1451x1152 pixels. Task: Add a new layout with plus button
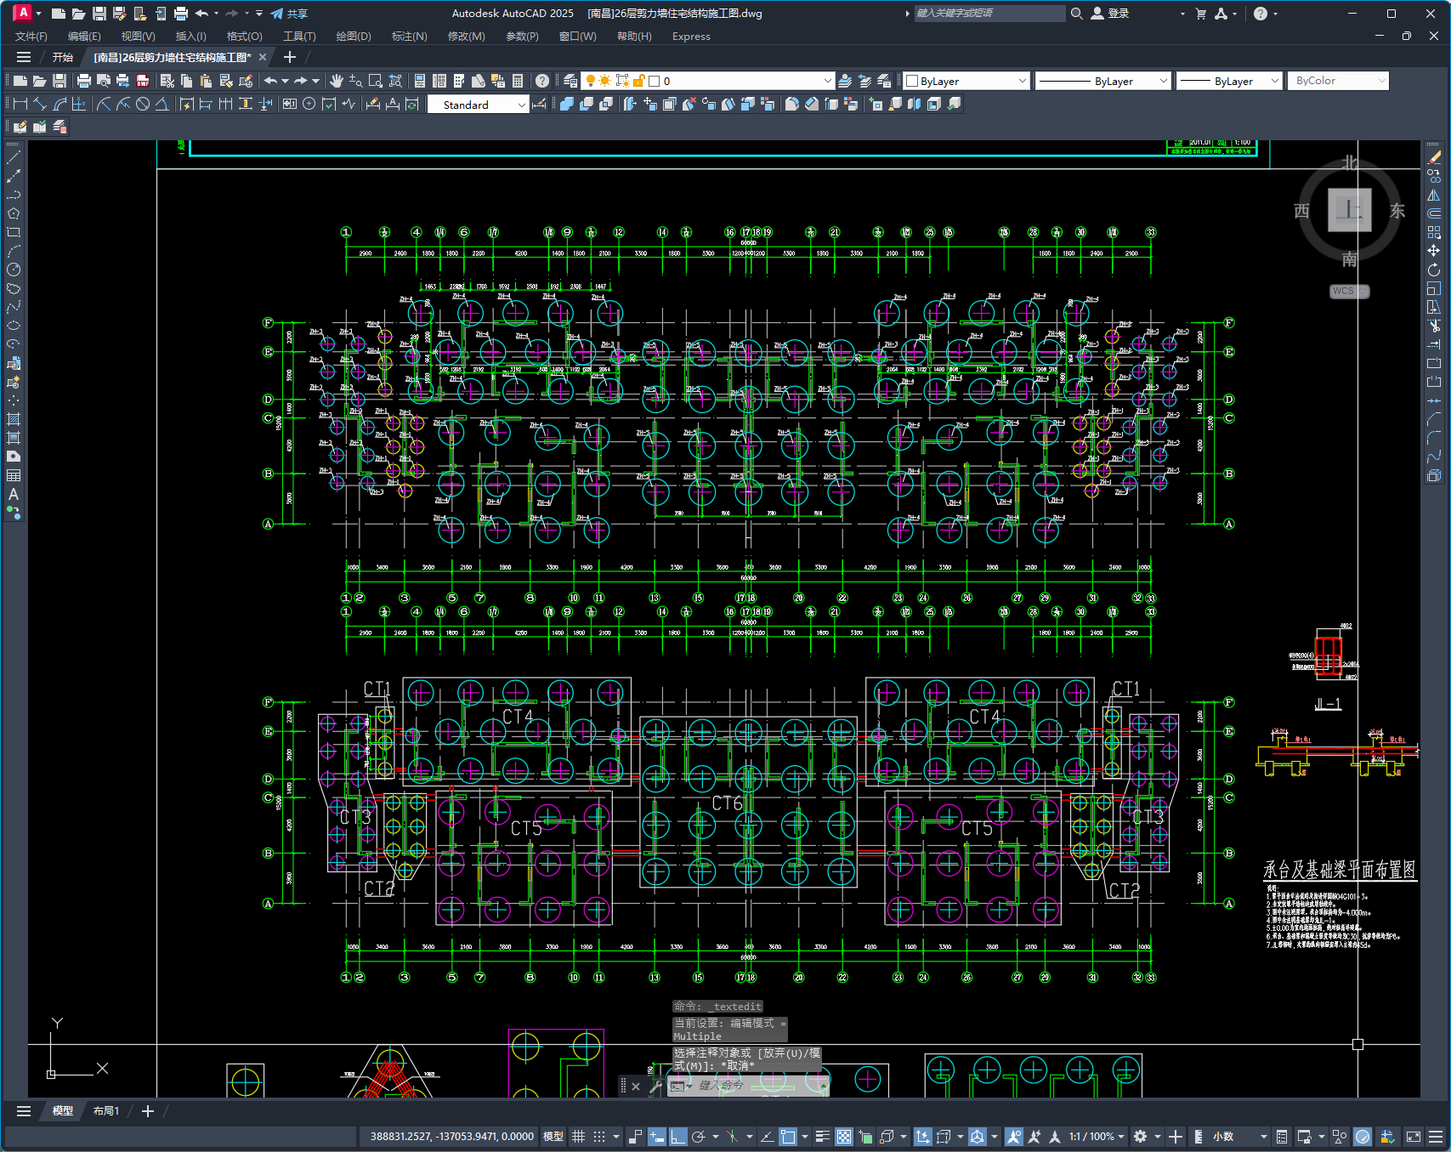[147, 1111]
